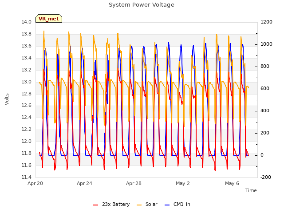Click the May 2 x-axis tick label

coord(183,183)
